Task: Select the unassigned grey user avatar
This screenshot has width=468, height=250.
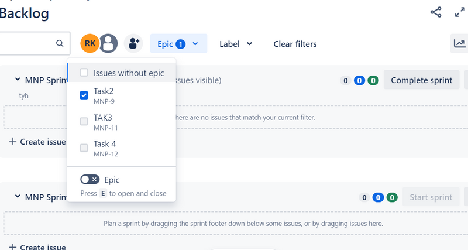Action: click(x=109, y=43)
